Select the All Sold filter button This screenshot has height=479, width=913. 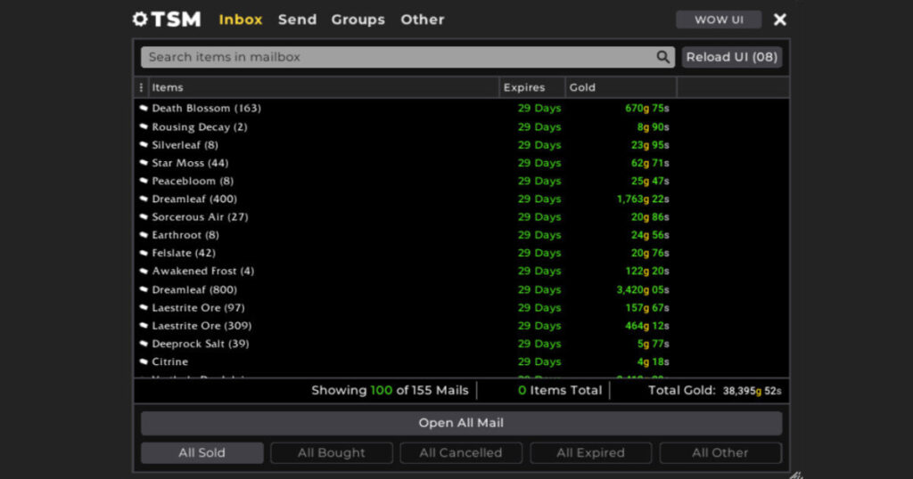tap(202, 452)
